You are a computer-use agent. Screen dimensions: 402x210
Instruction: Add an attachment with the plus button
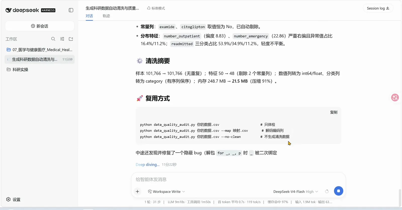[137, 192]
